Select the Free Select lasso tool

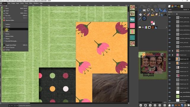[148, 10]
